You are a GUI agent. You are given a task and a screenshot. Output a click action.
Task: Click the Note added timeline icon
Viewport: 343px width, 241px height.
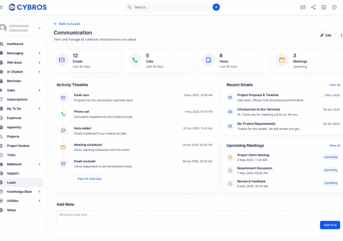pyautogui.click(x=63, y=130)
